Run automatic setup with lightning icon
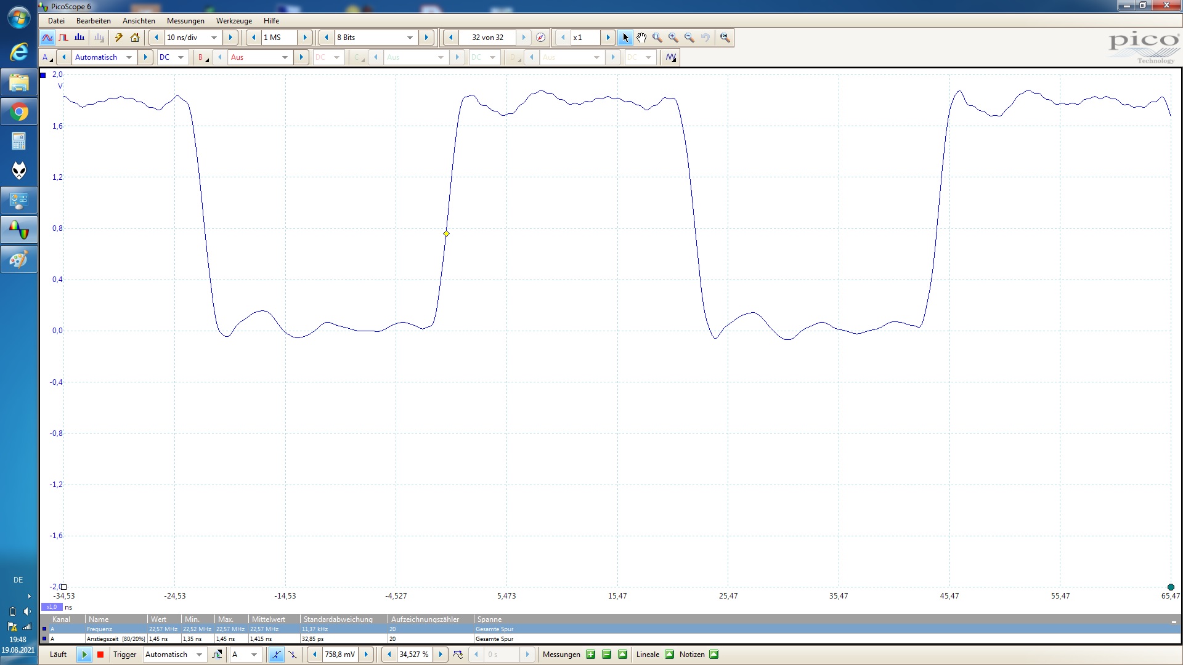 pos(119,38)
